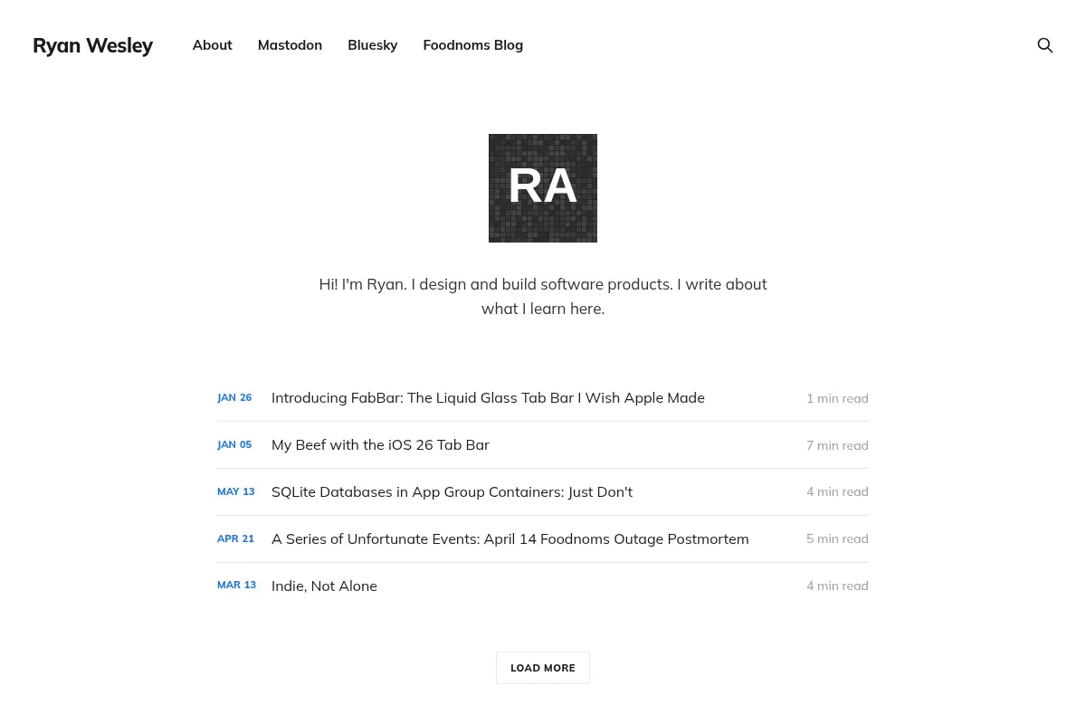
Task: Visit the Foodnoms Blog link
Action: (473, 45)
